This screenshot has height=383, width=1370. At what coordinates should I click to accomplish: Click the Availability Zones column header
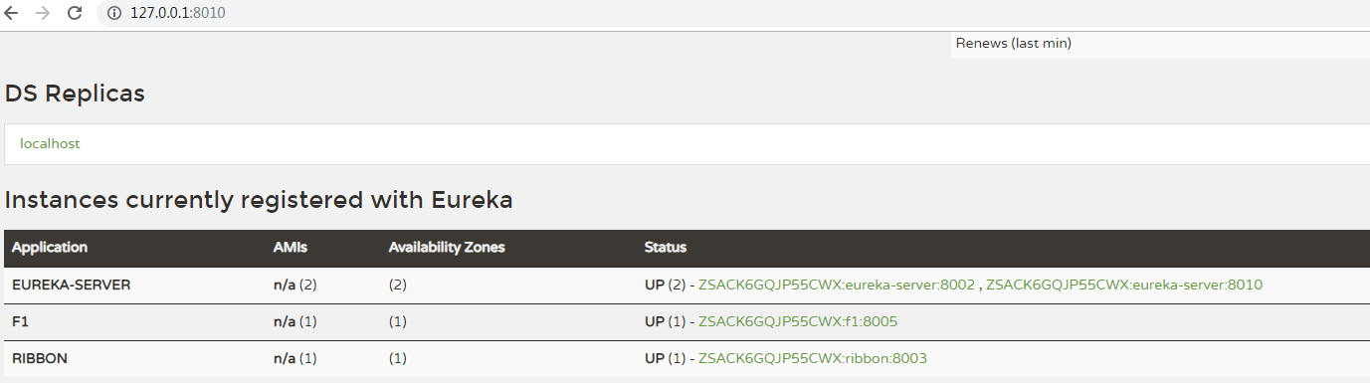pyautogui.click(x=447, y=248)
